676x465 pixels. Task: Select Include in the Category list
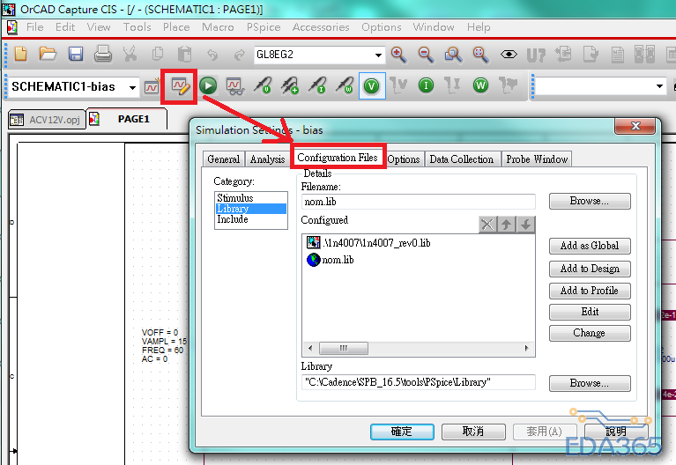coord(251,219)
